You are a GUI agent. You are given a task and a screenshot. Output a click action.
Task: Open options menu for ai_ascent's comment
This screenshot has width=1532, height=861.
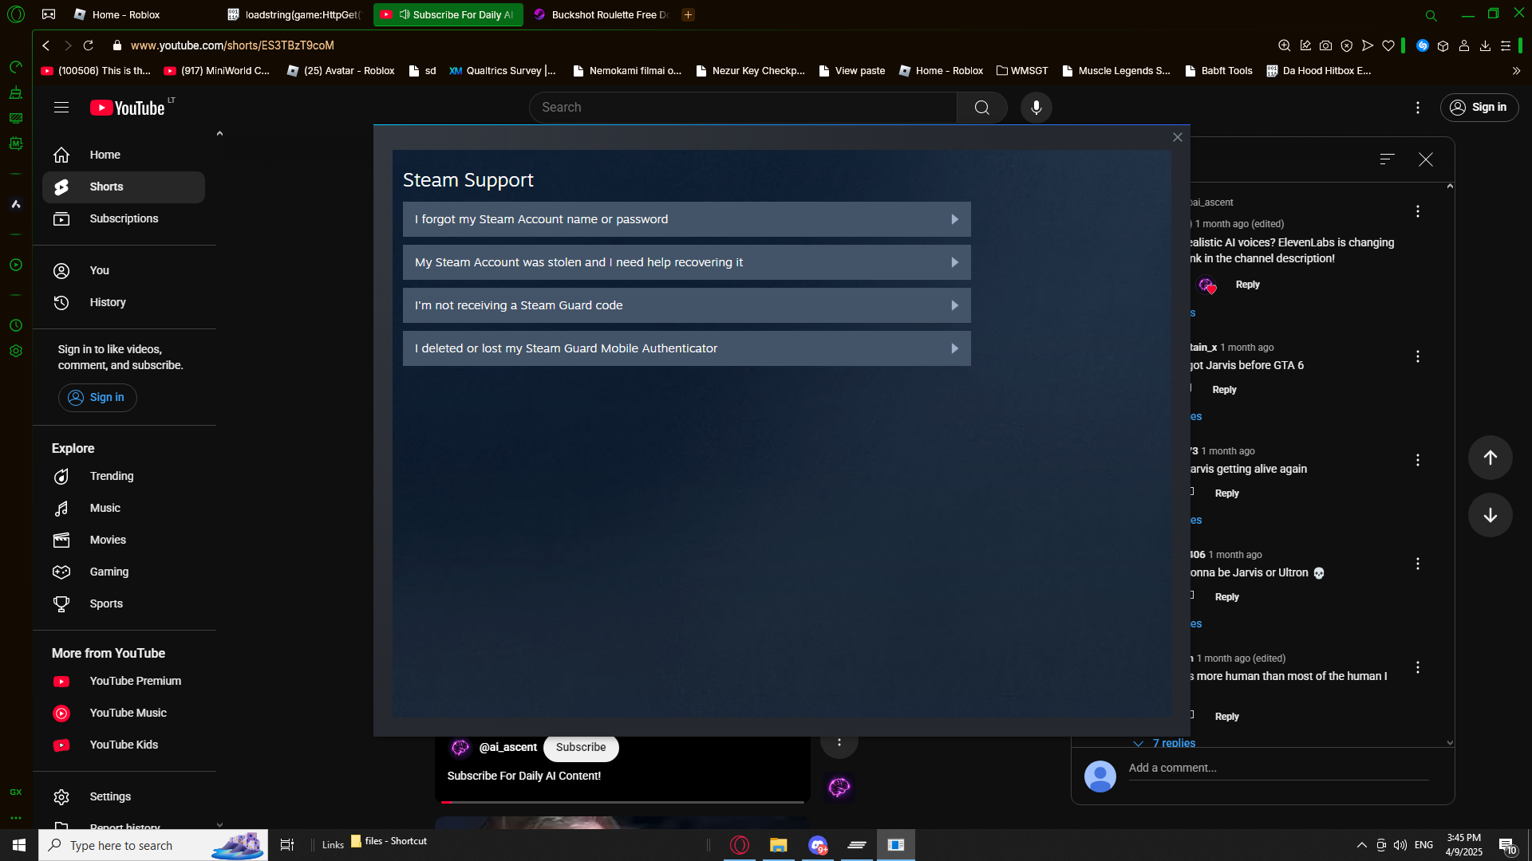pos(1418,211)
